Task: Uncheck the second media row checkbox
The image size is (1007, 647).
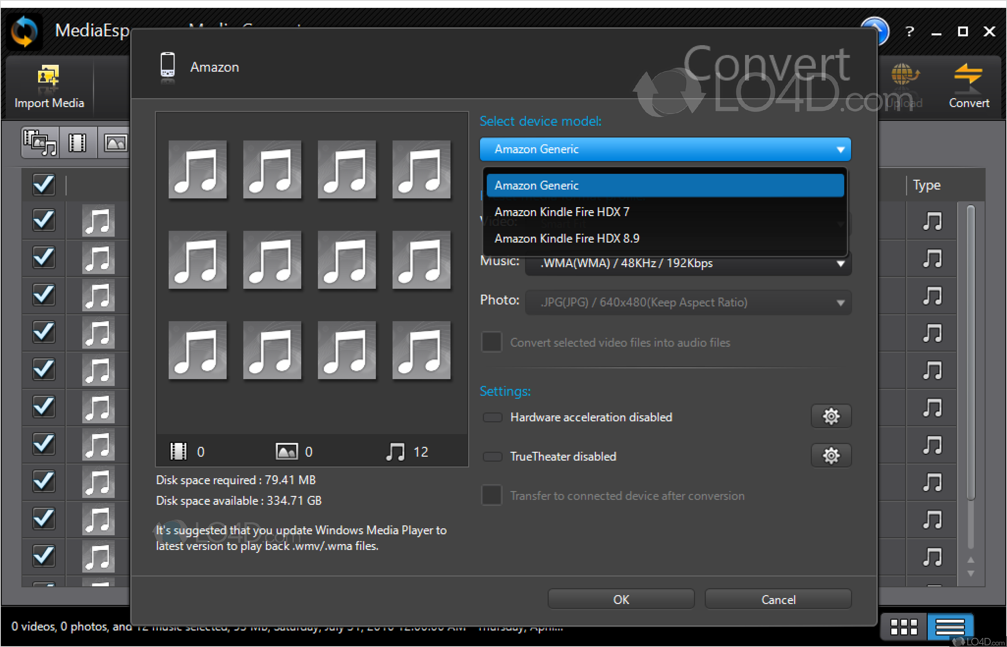Action: (44, 257)
